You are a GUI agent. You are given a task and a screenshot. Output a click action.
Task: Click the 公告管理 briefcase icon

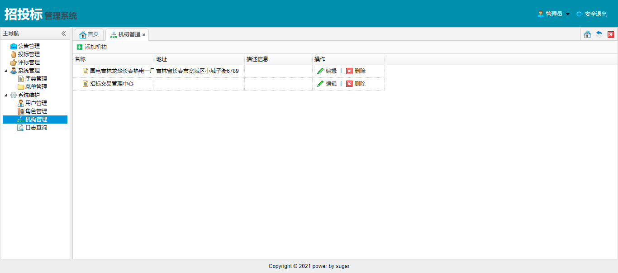14,46
